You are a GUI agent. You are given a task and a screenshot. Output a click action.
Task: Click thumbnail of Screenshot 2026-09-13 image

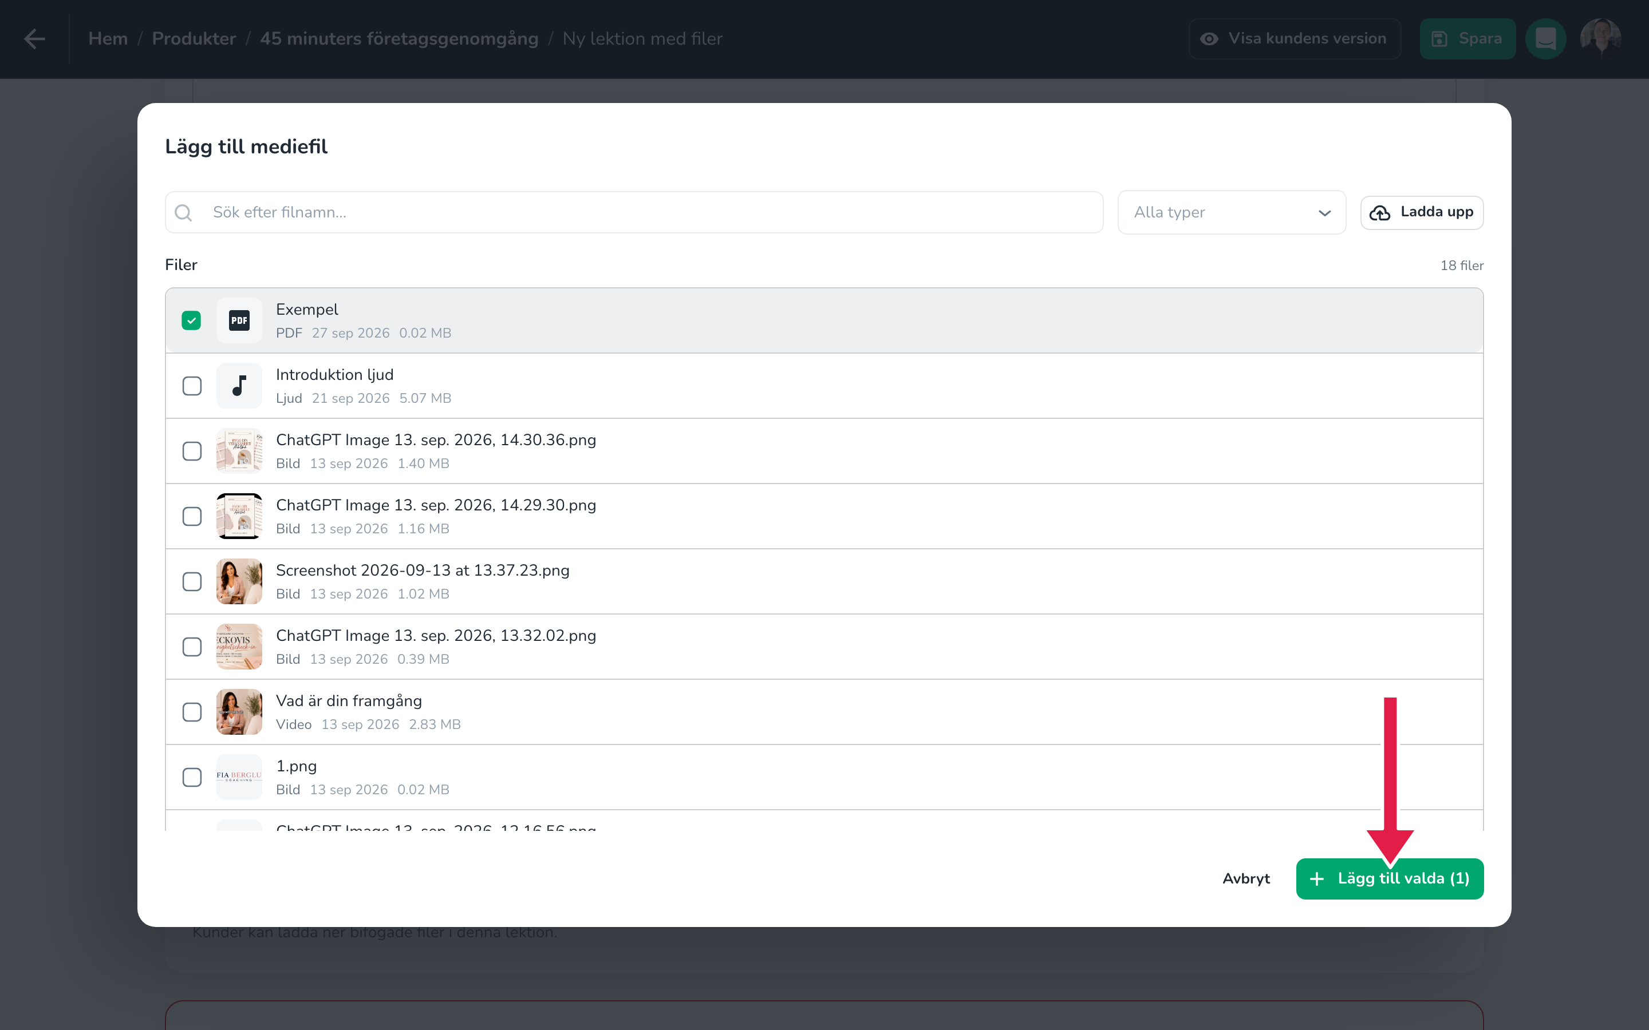pyautogui.click(x=239, y=582)
